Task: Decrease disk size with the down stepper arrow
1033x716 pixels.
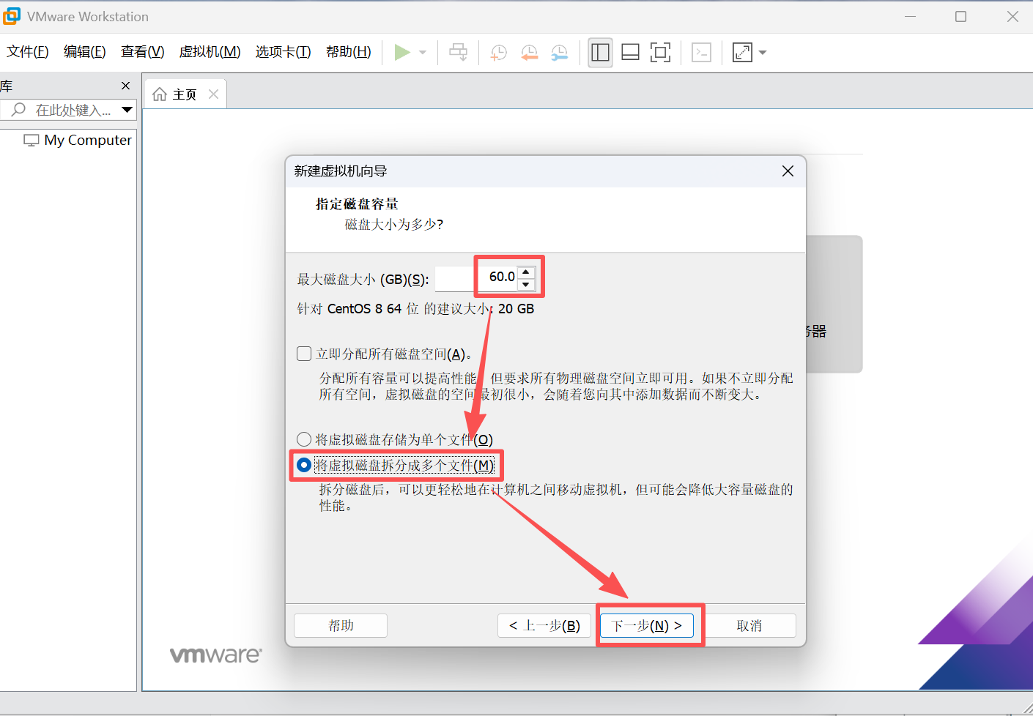Action: point(526,285)
